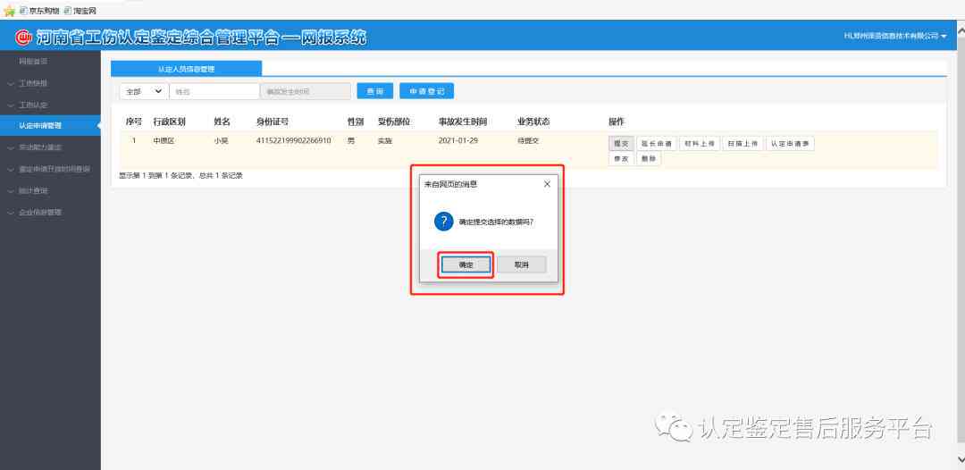This screenshot has height=470, width=965.
Task: Expand the 统计查询 sidebar section
Action: tap(33, 190)
